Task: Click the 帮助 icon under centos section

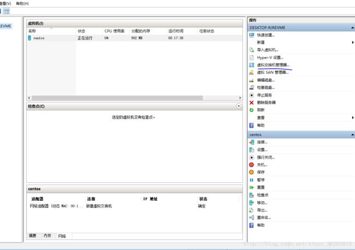Action: 252,225
